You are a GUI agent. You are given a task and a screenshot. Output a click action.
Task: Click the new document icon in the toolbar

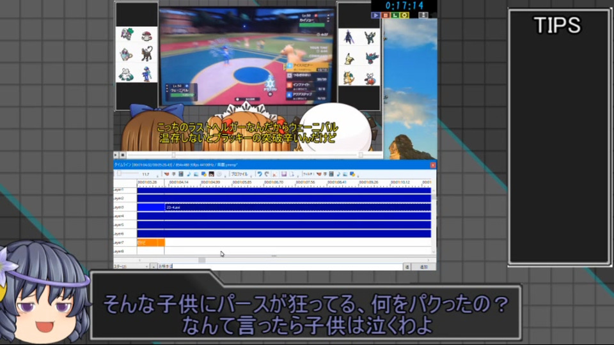click(292, 174)
